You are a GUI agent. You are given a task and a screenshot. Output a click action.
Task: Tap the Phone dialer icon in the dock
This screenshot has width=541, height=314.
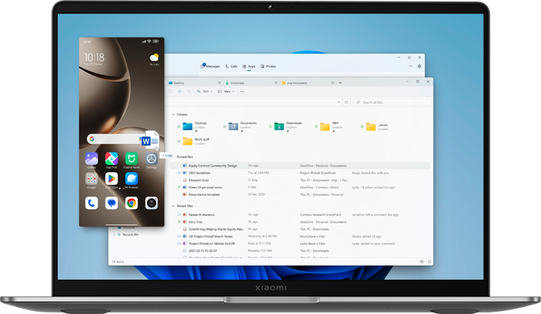point(91,203)
